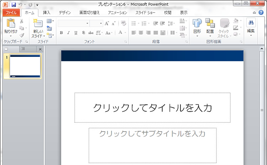Select slide 1 thumbnail in the pane

pos(25,66)
